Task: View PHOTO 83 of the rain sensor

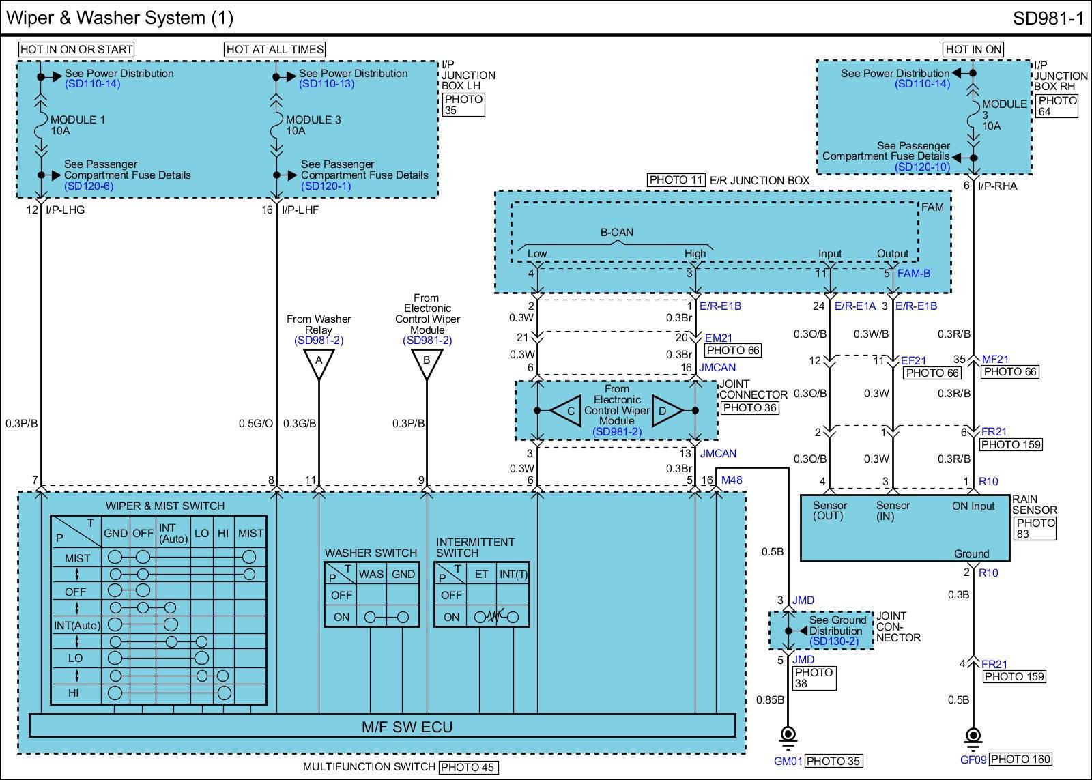Action: (1035, 528)
